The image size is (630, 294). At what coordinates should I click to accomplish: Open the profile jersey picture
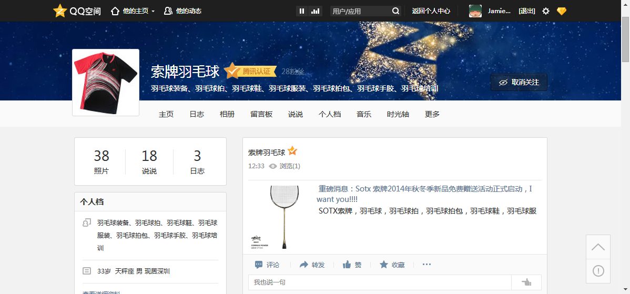tap(106, 83)
